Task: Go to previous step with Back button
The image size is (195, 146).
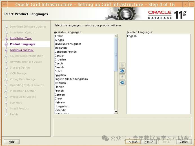Action: pos(133,142)
